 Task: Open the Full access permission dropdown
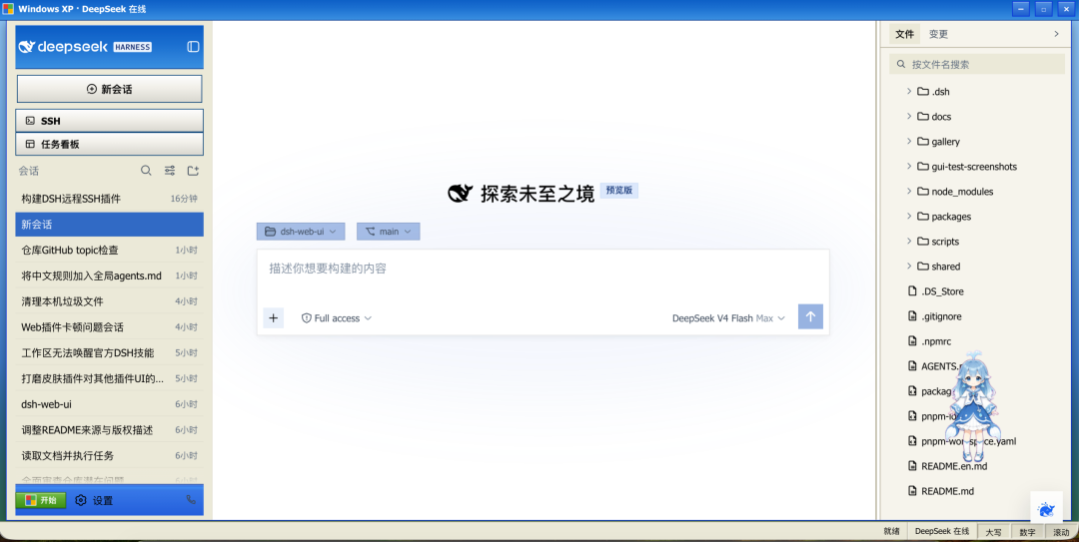tap(337, 318)
